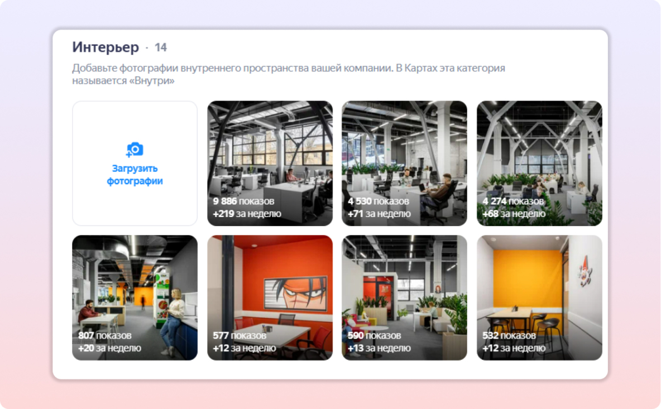Screen dimensions: 661x409
Task: Open the photo with 590 показов
Action: [404, 298]
